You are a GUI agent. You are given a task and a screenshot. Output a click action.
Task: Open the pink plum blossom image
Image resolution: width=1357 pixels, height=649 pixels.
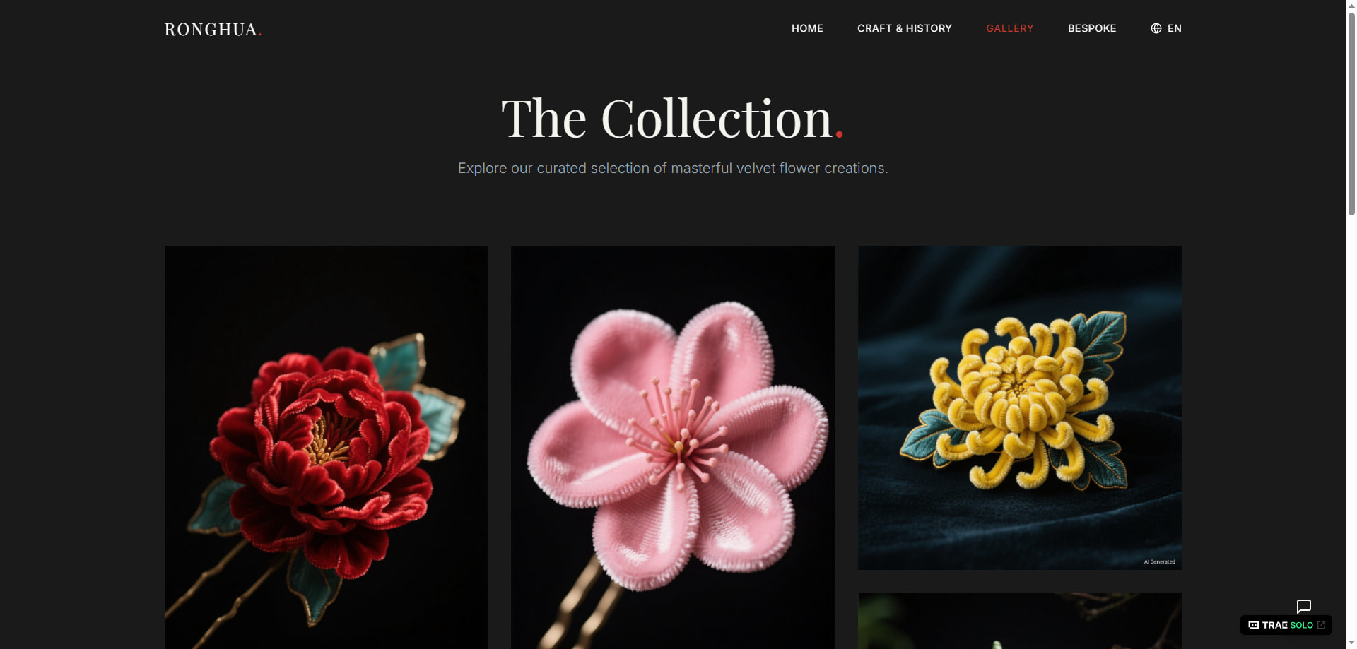(673, 447)
